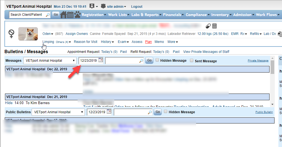282x147 pixels.
Task: Open the Inventory menu
Action: (x=221, y=15)
